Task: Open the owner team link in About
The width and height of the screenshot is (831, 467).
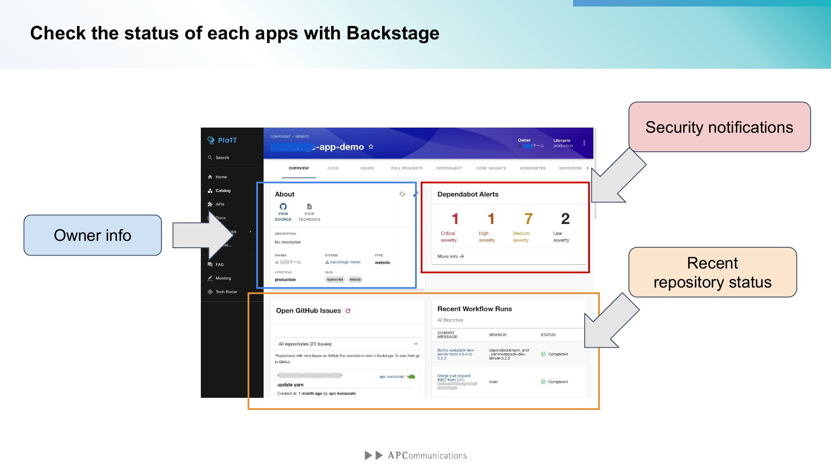Action: click(288, 262)
